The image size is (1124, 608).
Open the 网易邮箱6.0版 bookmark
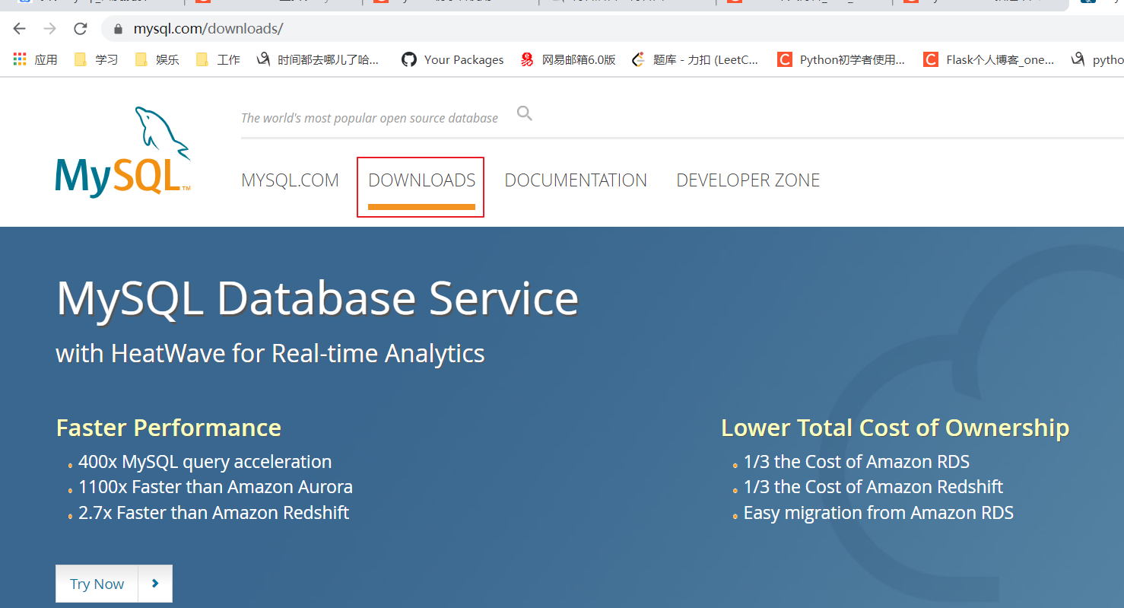[x=568, y=59]
